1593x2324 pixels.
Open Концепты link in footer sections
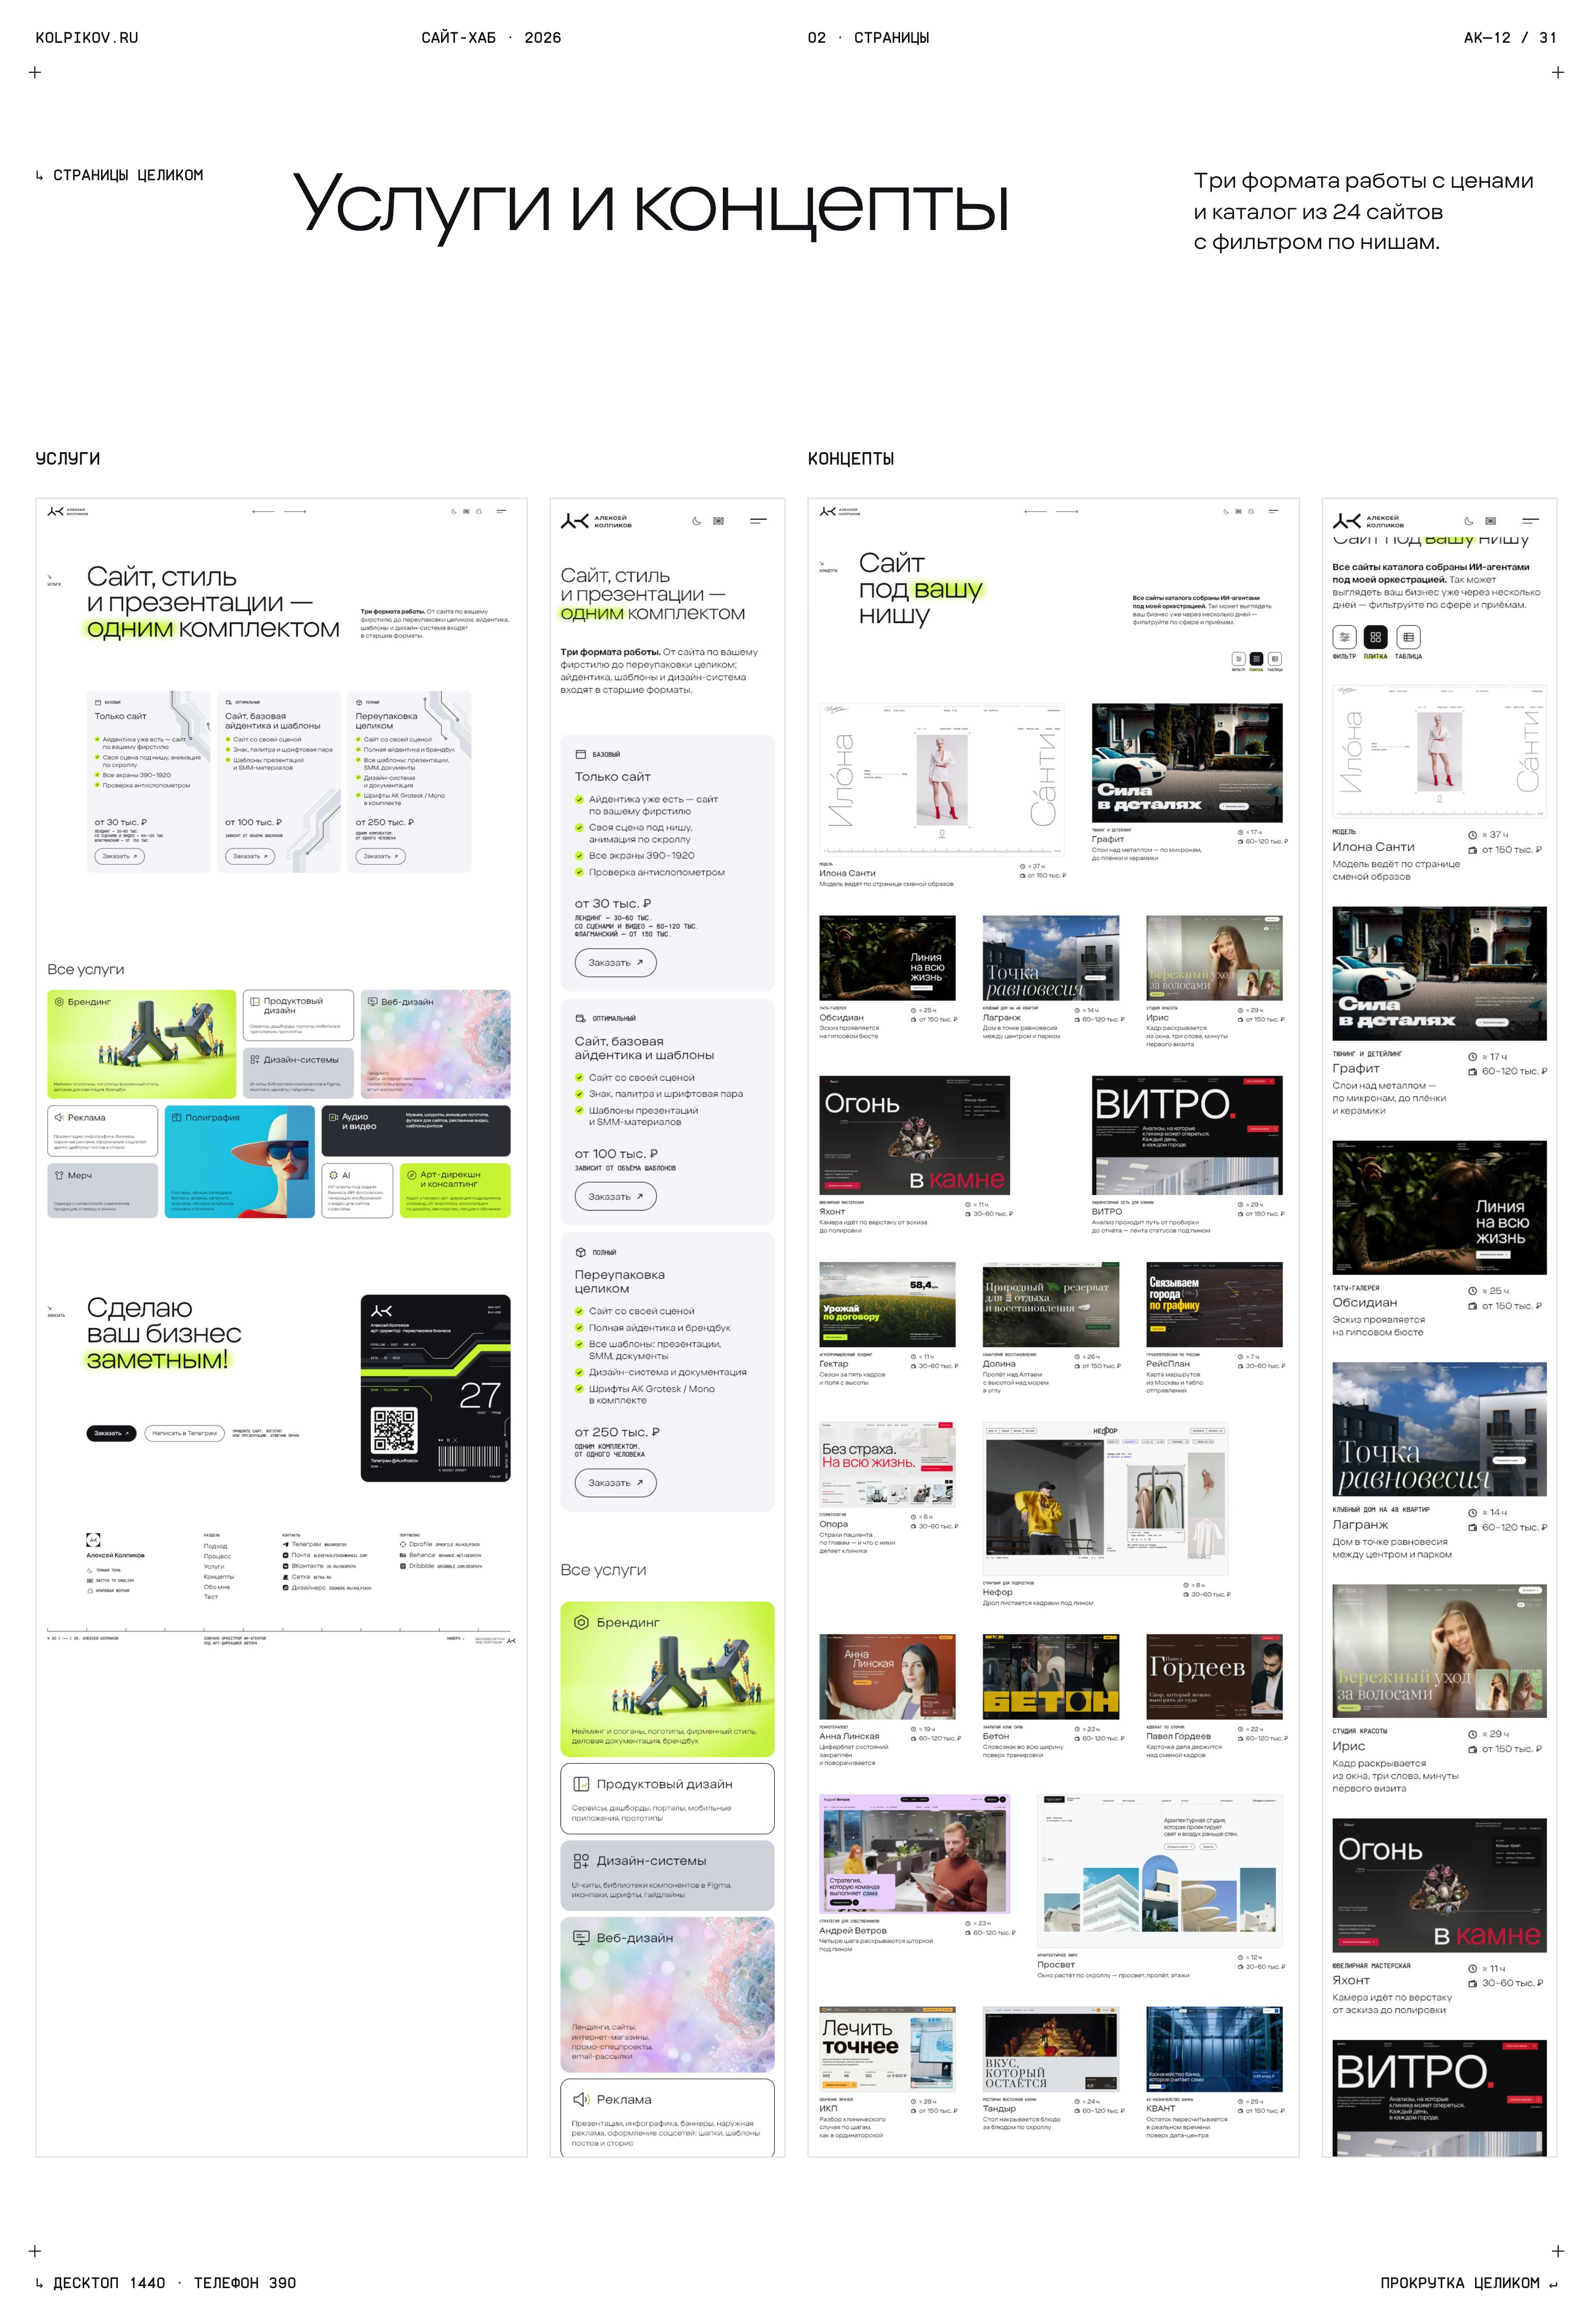click(219, 1576)
